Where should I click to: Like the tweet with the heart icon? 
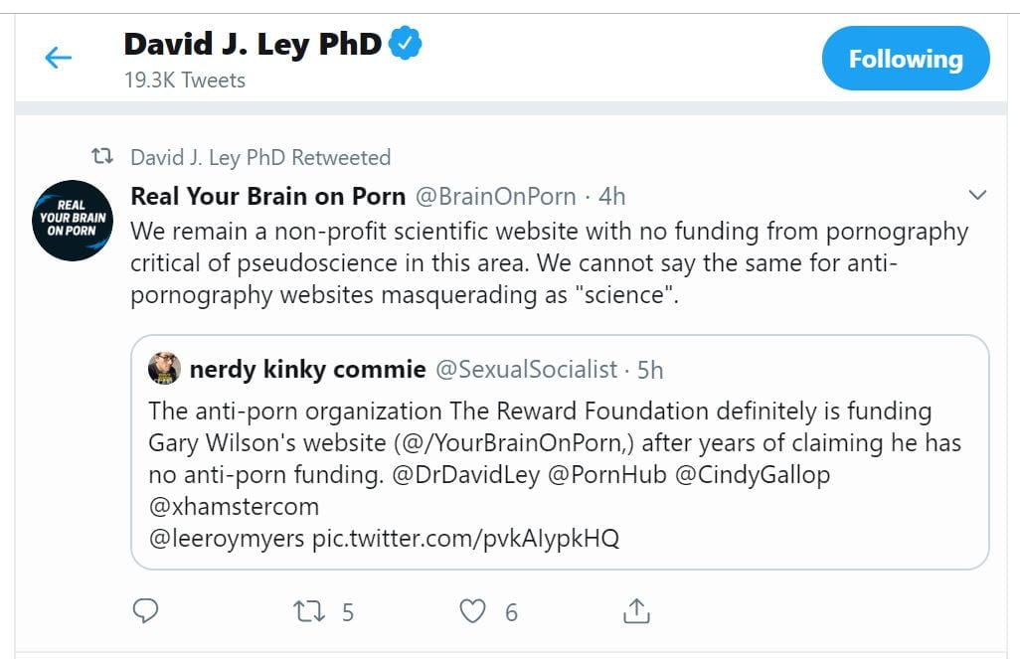474,610
